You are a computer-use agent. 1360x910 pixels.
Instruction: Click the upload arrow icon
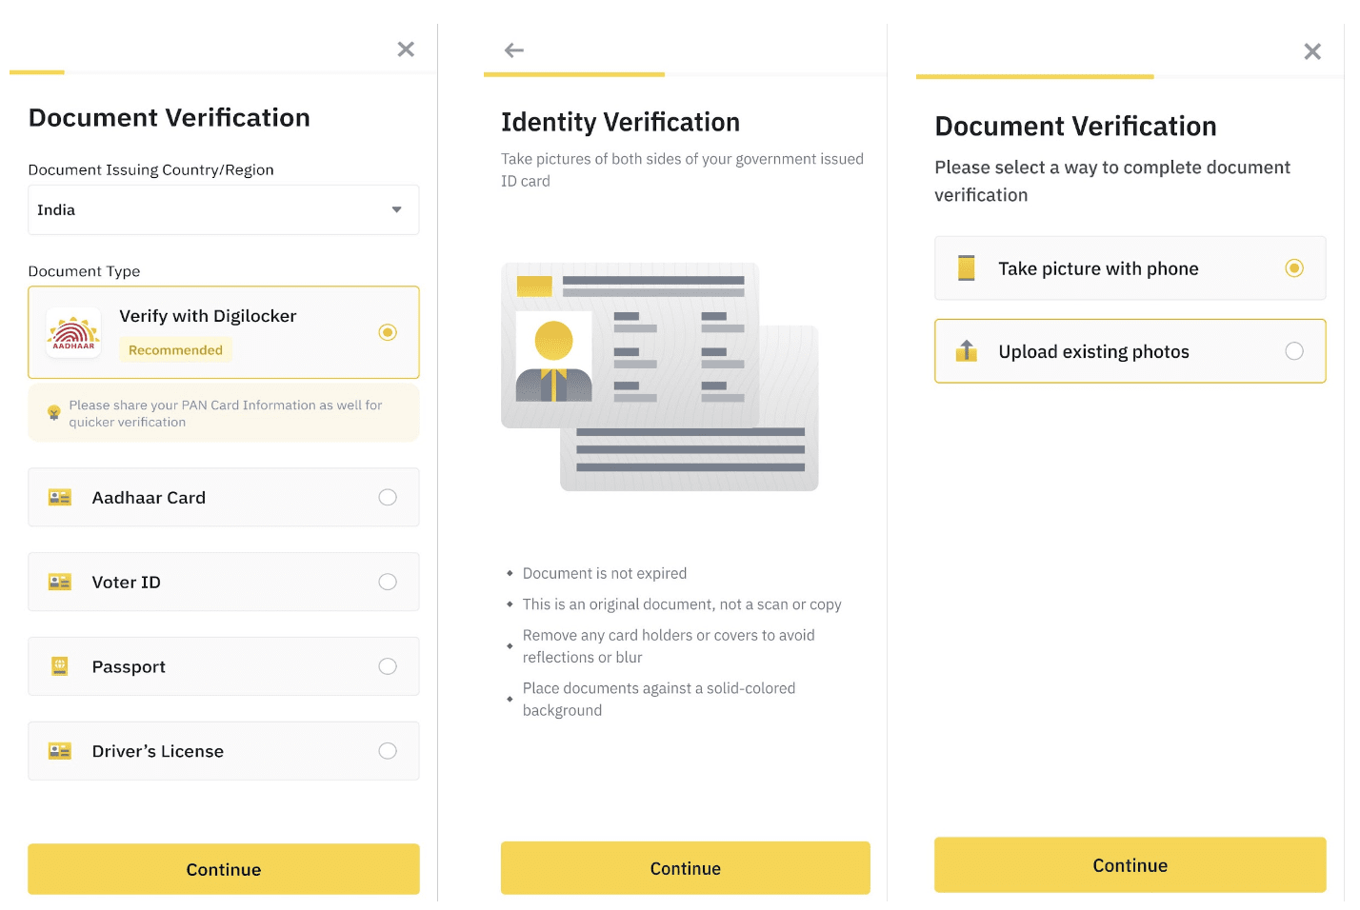(x=967, y=351)
